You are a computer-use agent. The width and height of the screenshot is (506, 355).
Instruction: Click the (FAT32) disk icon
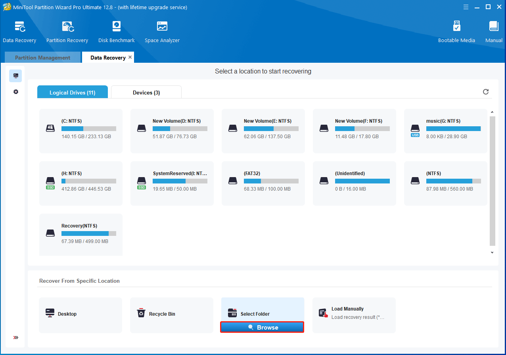pos(233,181)
